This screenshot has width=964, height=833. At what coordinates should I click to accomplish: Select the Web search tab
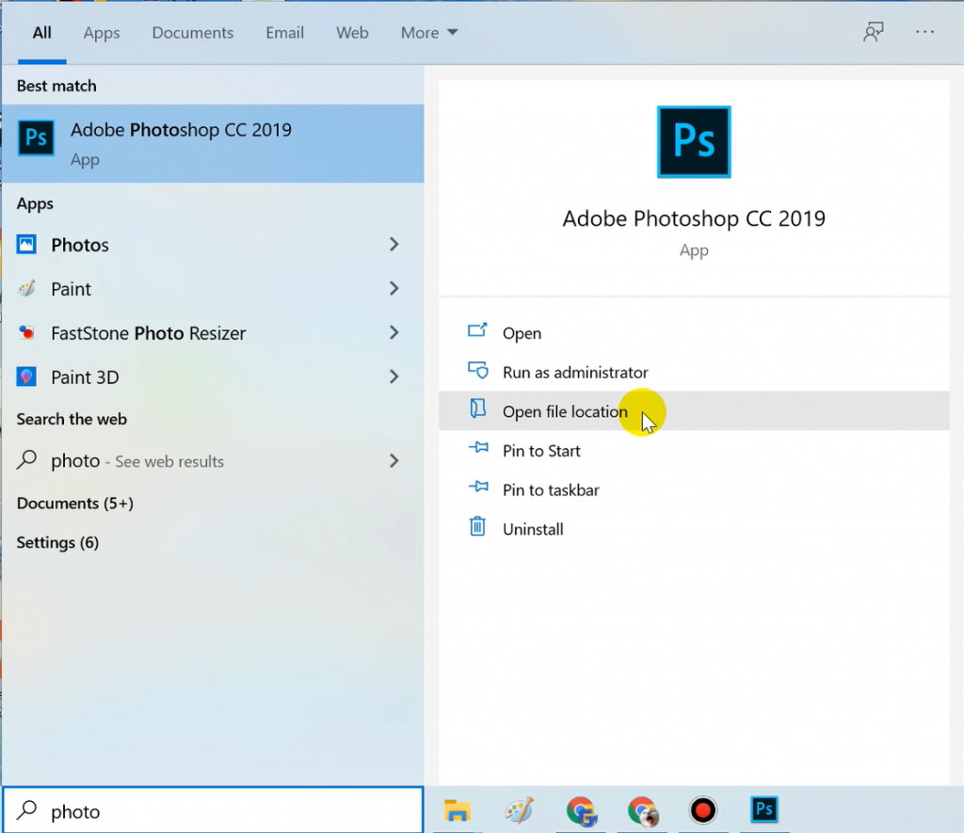coord(352,32)
